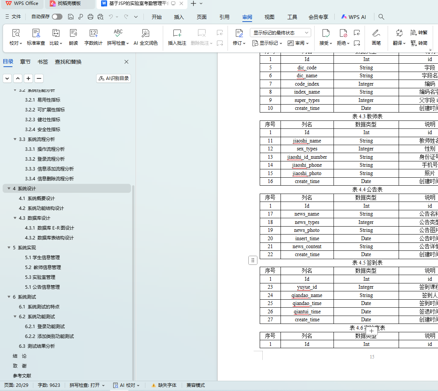Go to 参考文献 in the outline
The image size is (438, 391).
pyautogui.click(x=22, y=375)
